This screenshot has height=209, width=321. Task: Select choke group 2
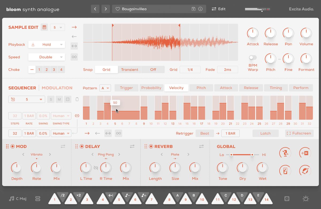click(47, 70)
